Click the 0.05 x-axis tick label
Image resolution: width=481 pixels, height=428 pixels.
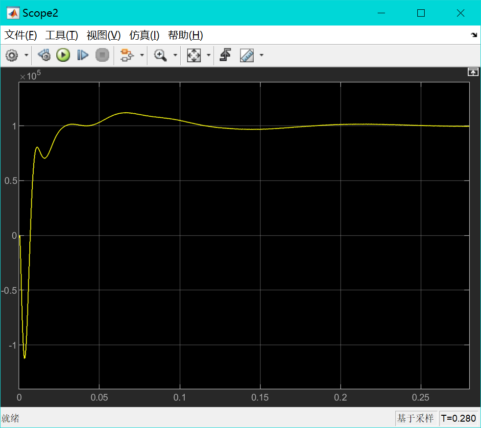point(99,398)
